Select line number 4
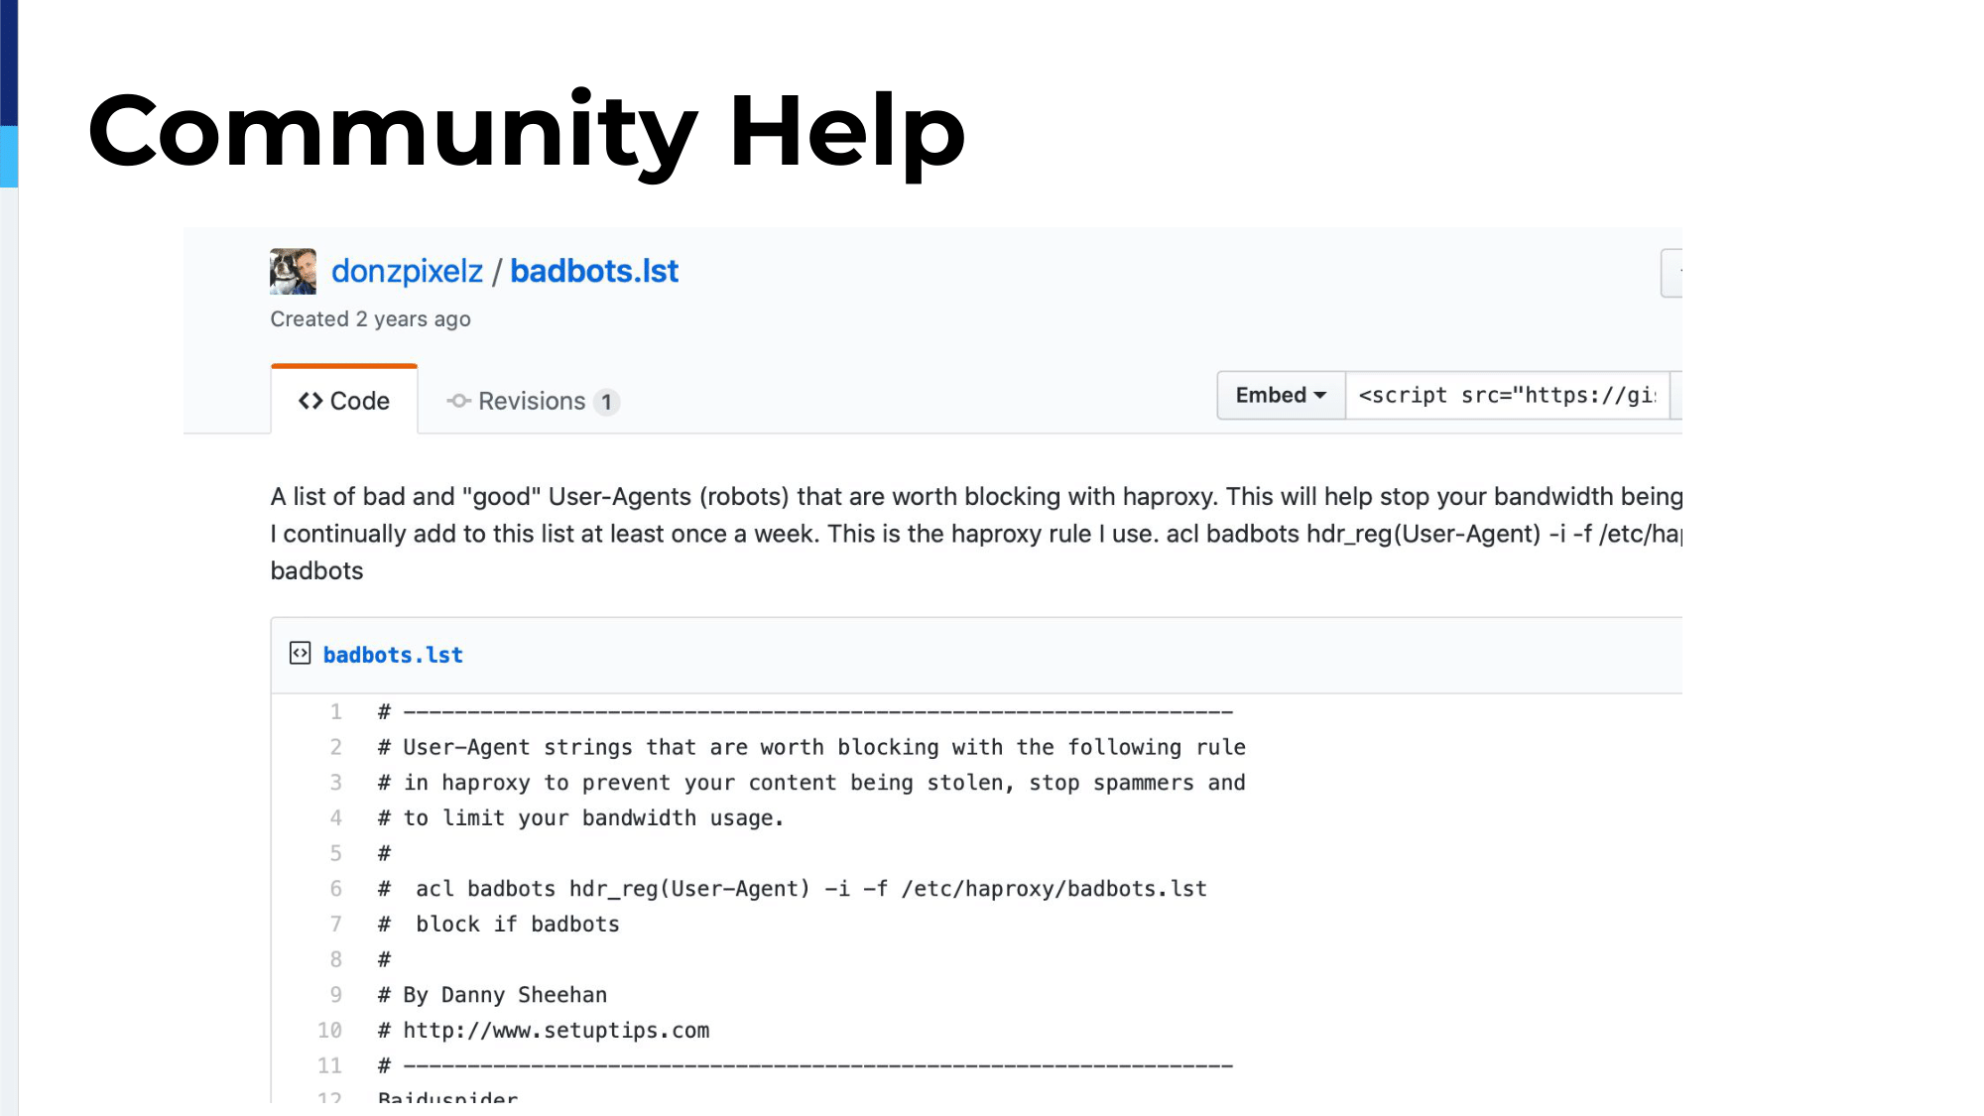 pos(336,817)
